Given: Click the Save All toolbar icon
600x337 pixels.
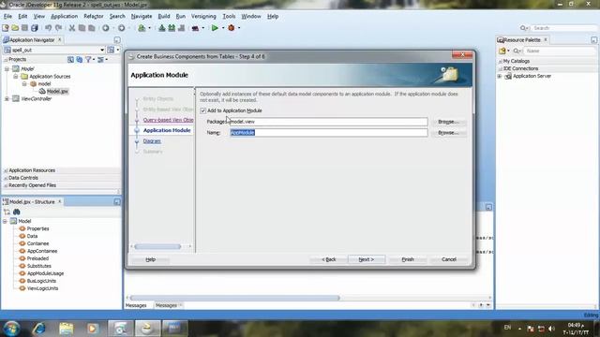Looking at the screenshot, I should tap(35, 28).
